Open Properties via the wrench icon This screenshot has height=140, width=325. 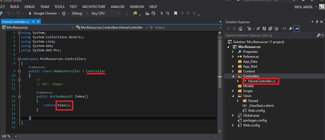tap(291, 29)
